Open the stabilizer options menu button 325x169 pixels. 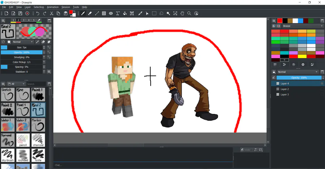coord(49,72)
